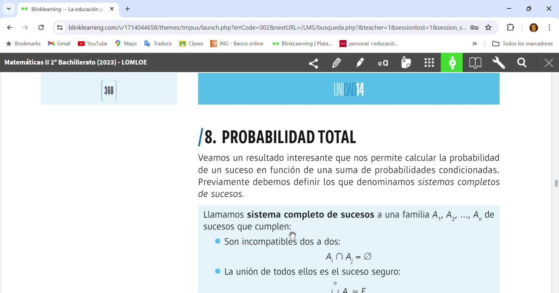Open the Clases bookmark

(x=191, y=44)
